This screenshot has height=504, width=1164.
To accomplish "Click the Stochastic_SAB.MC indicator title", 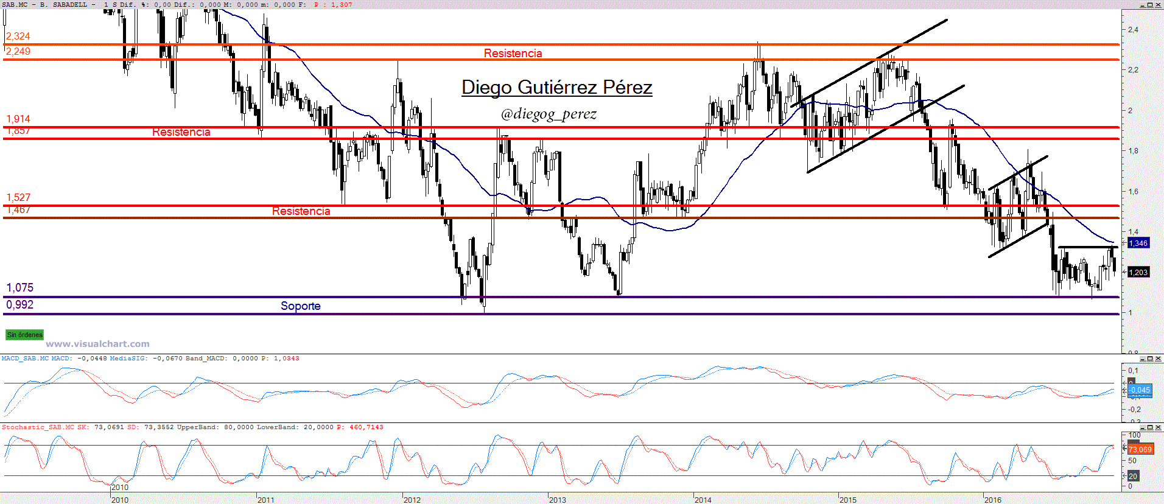I will click(38, 427).
